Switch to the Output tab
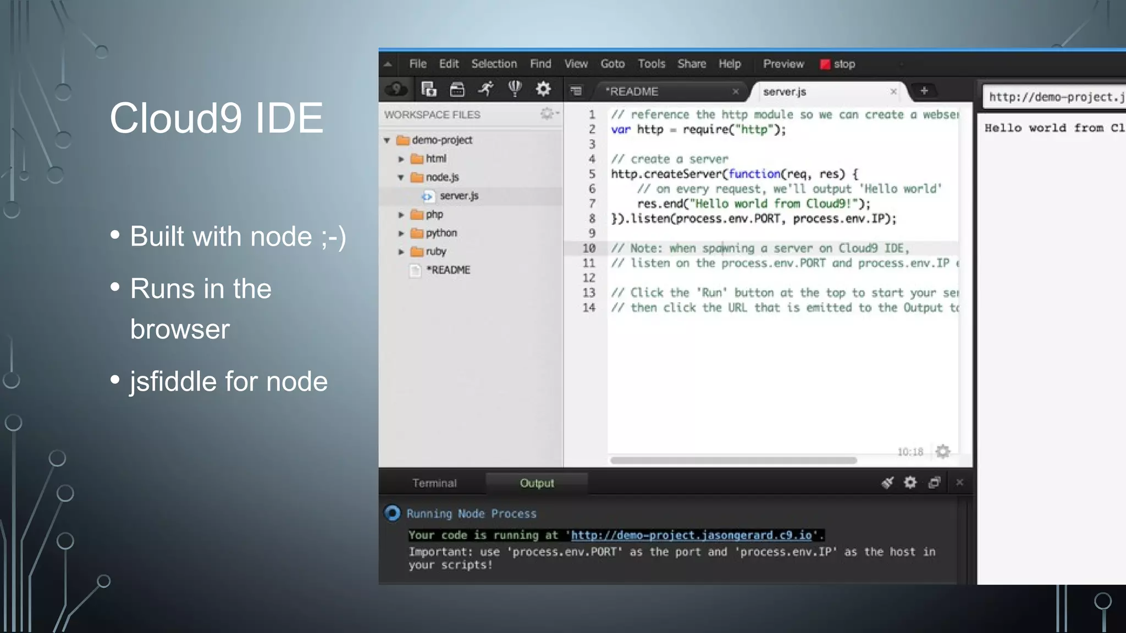The width and height of the screenshot is (1126, 633). tap(537, 483)
